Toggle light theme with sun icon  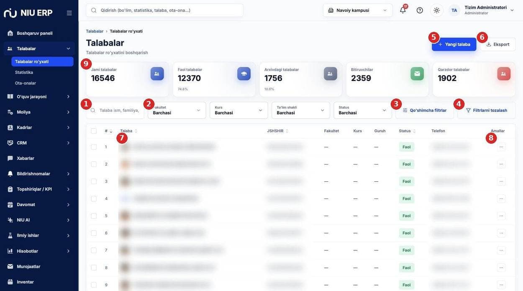[x=437, y=10]
